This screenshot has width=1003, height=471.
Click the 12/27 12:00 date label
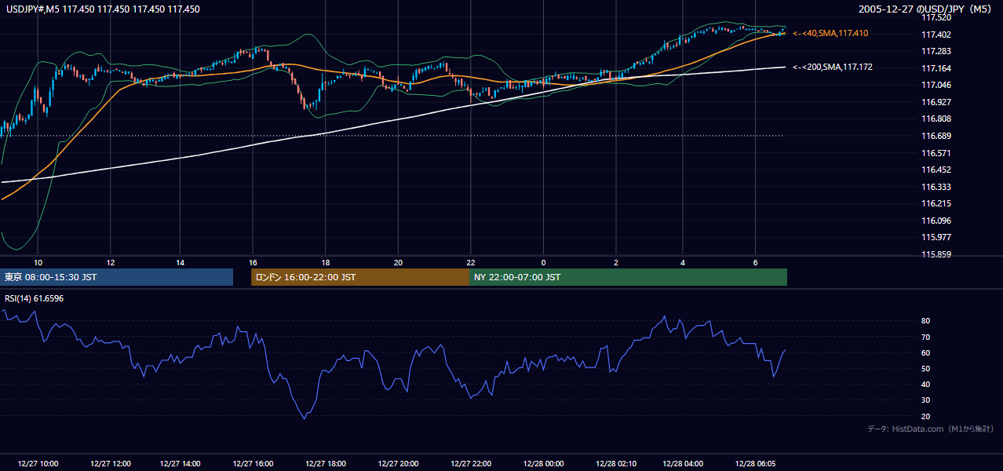coord(111,463)
